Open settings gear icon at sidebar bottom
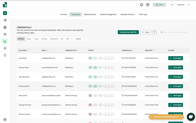Image resolution: width=196 pixels, height=123 pixels. click(x=5, y=120)
